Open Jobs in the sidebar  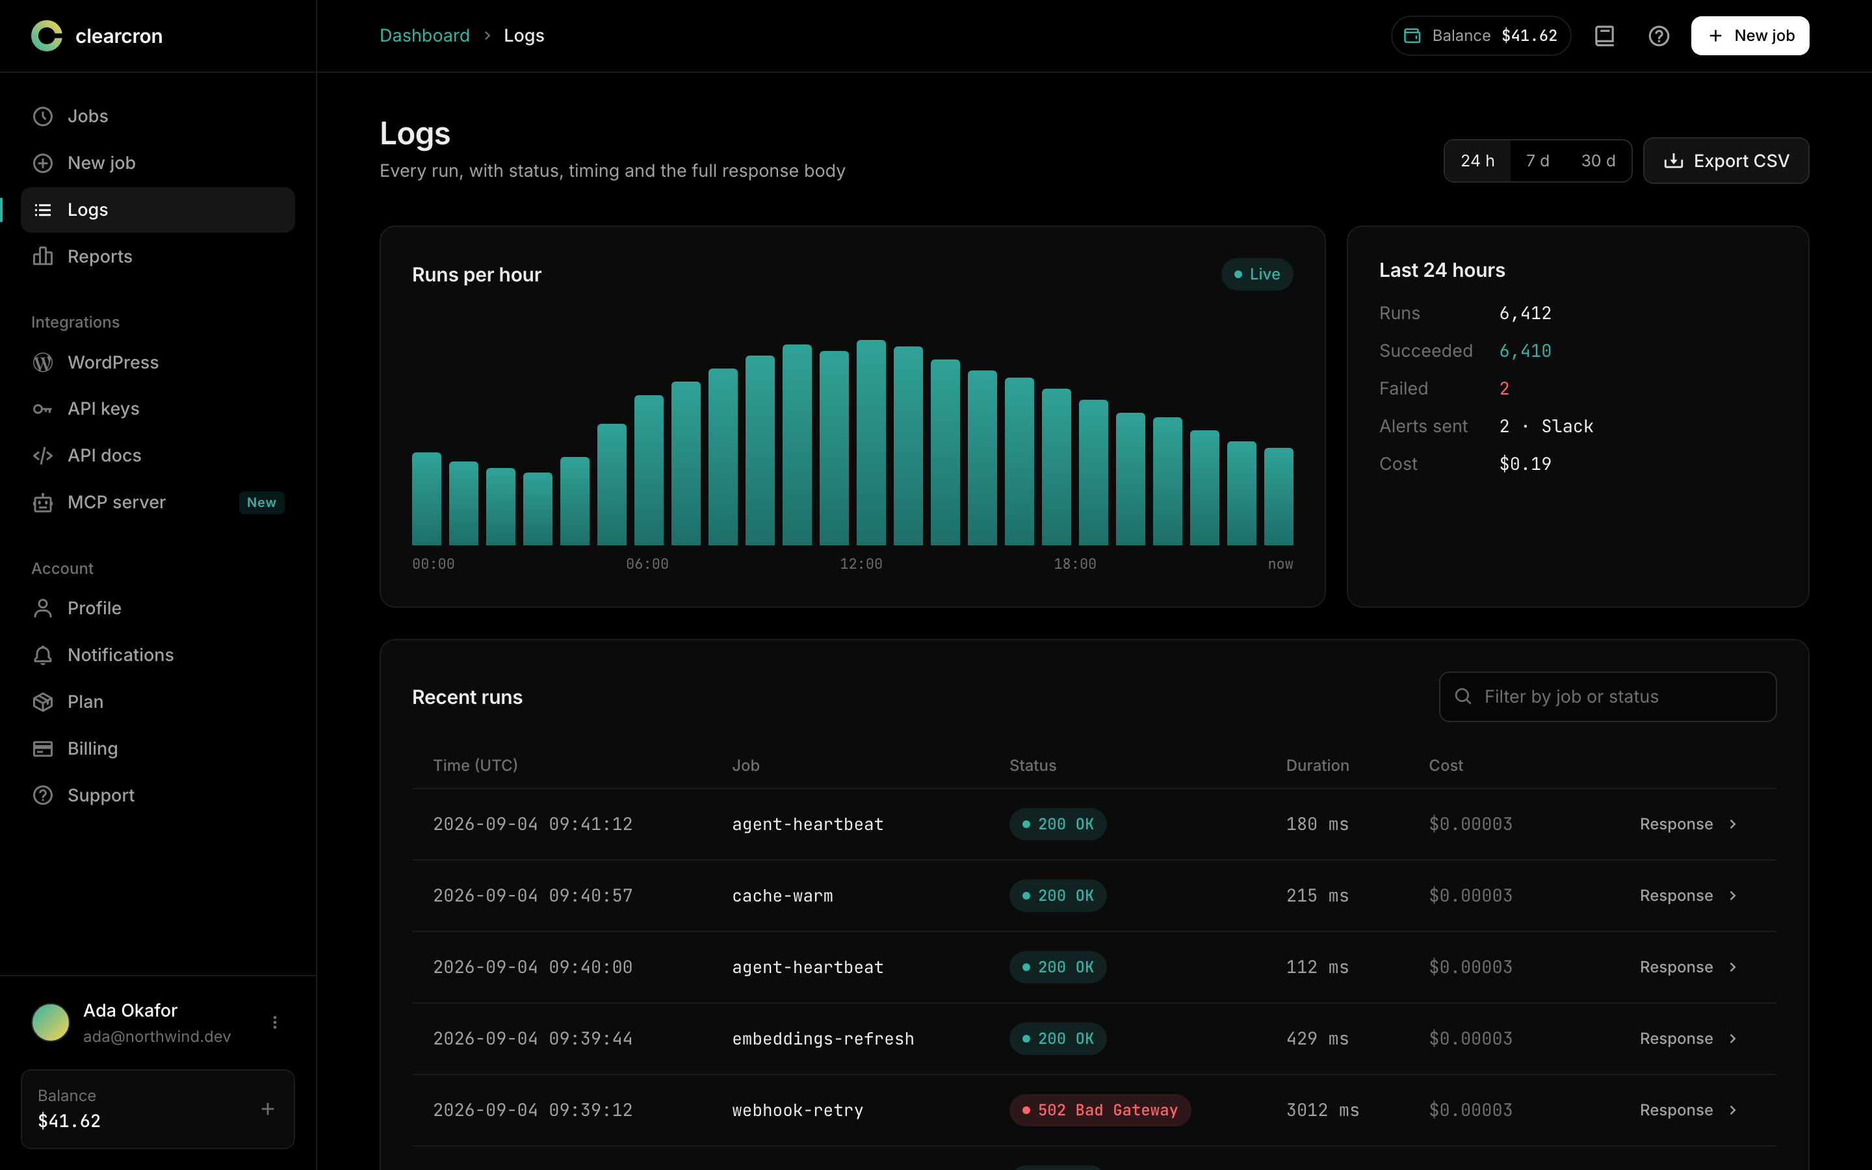tap(158, 116)
